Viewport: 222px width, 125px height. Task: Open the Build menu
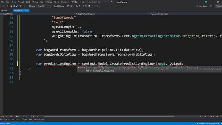[x=28, y=2]
